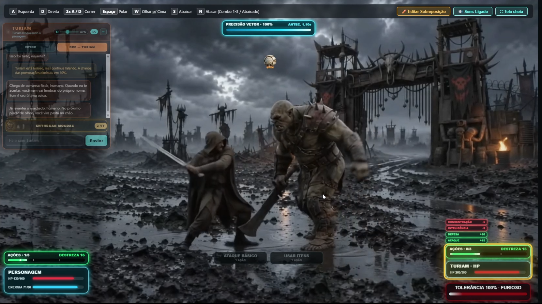Switch to the VETOR tab
Screen dimensions: 542x304
tap(30, 47)
